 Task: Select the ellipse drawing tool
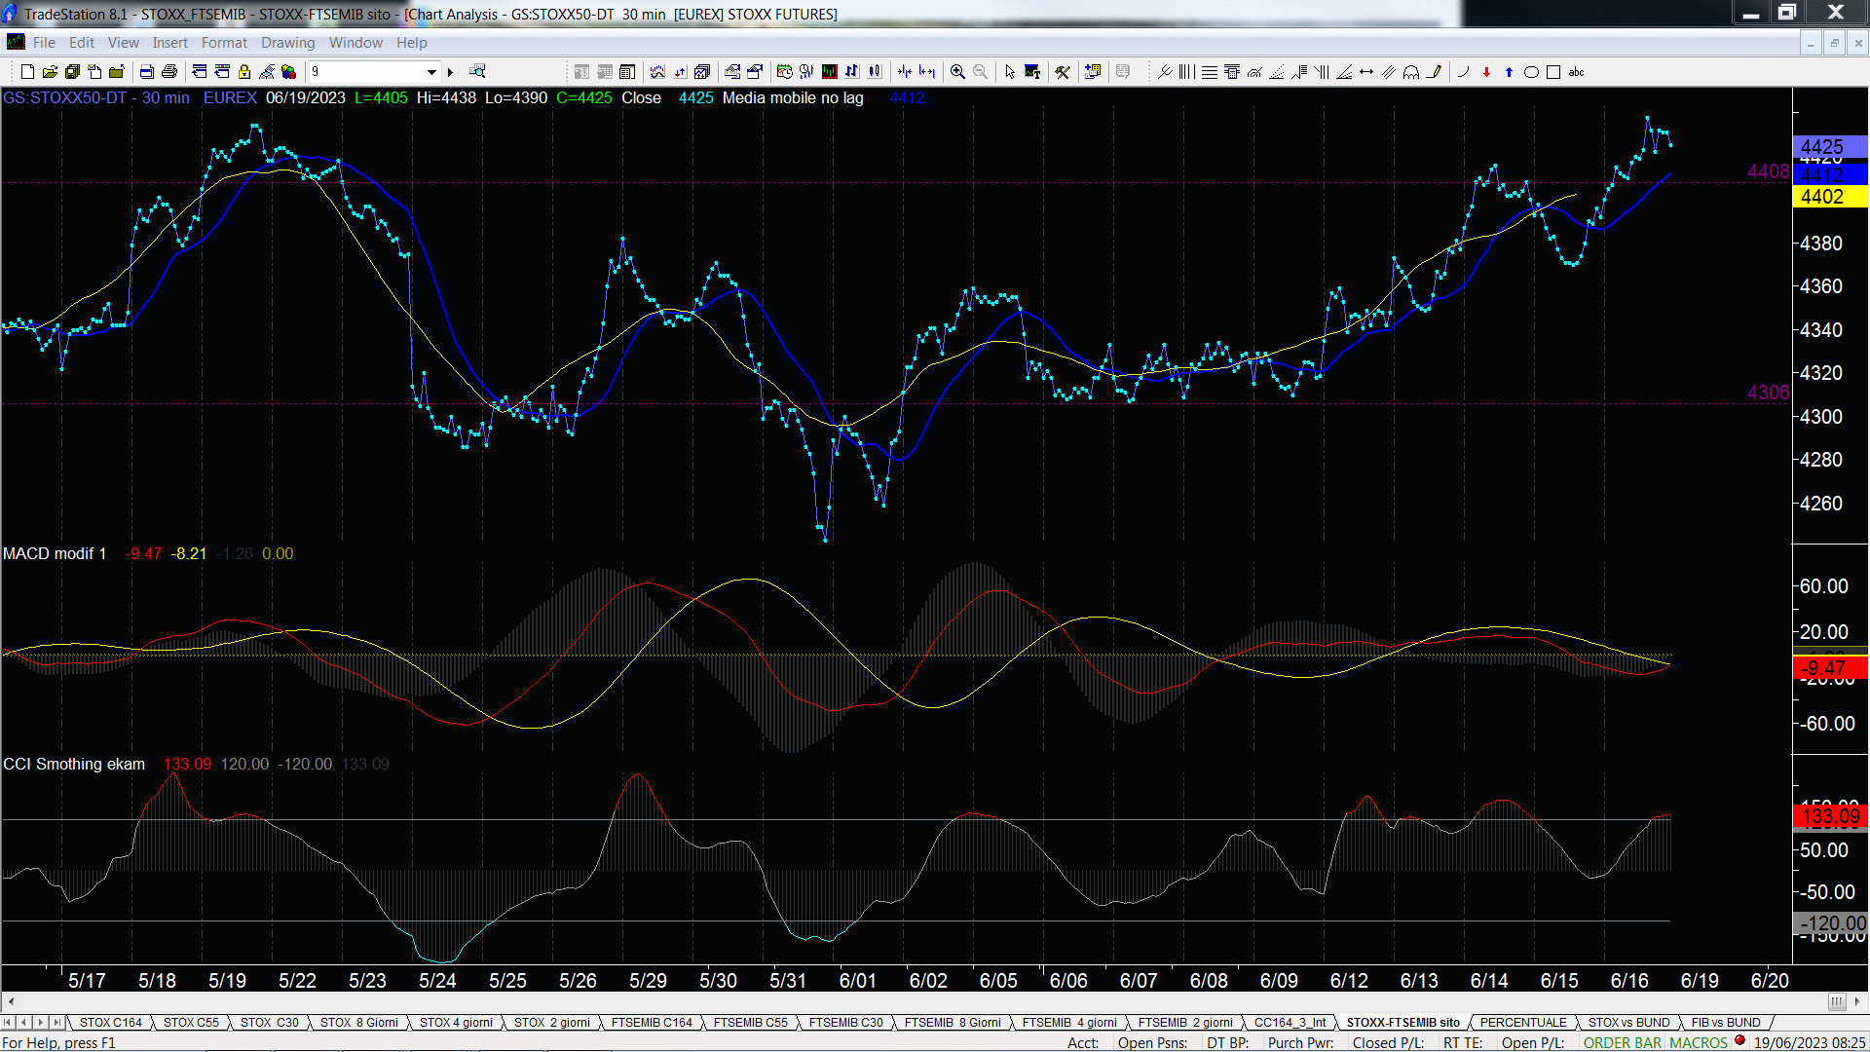click(1531, 72)
